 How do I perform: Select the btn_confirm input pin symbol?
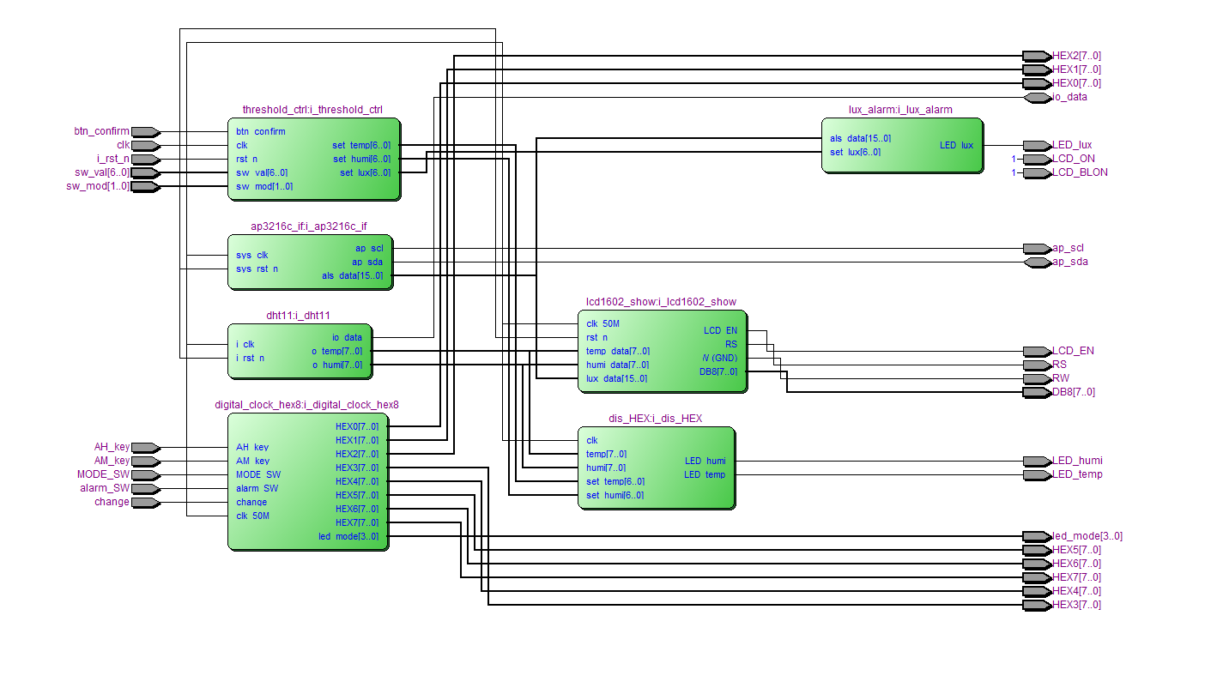point(145,132)
